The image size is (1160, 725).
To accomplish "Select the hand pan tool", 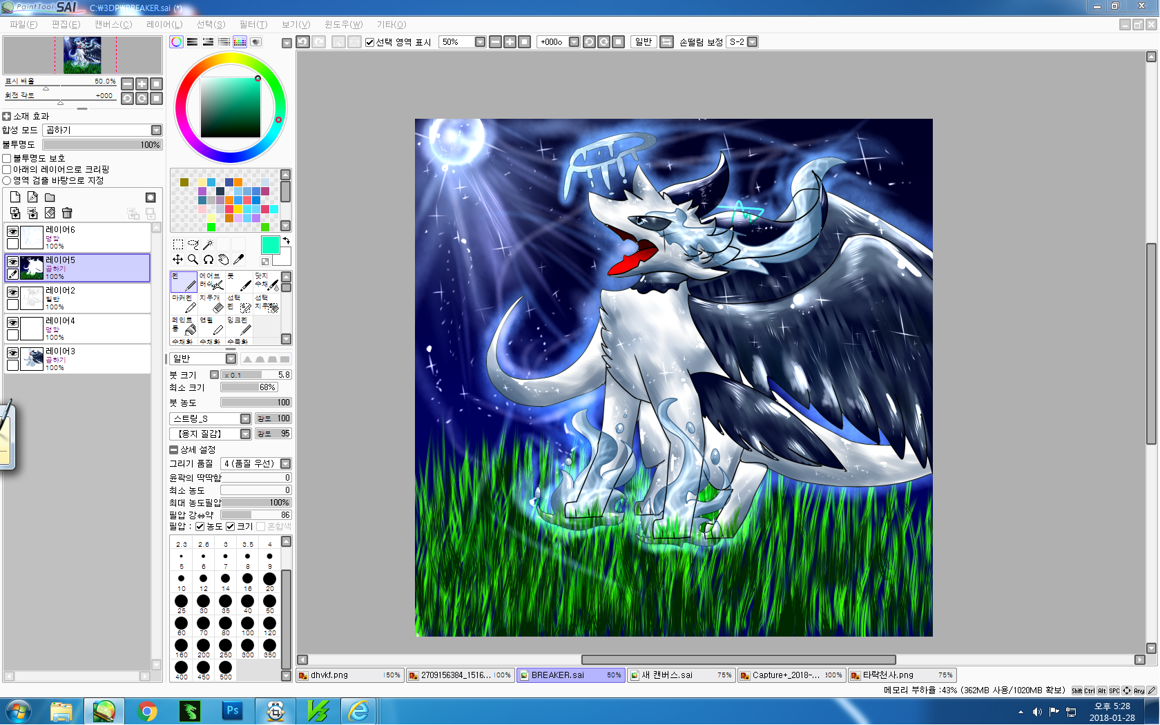I will [223, 260].
